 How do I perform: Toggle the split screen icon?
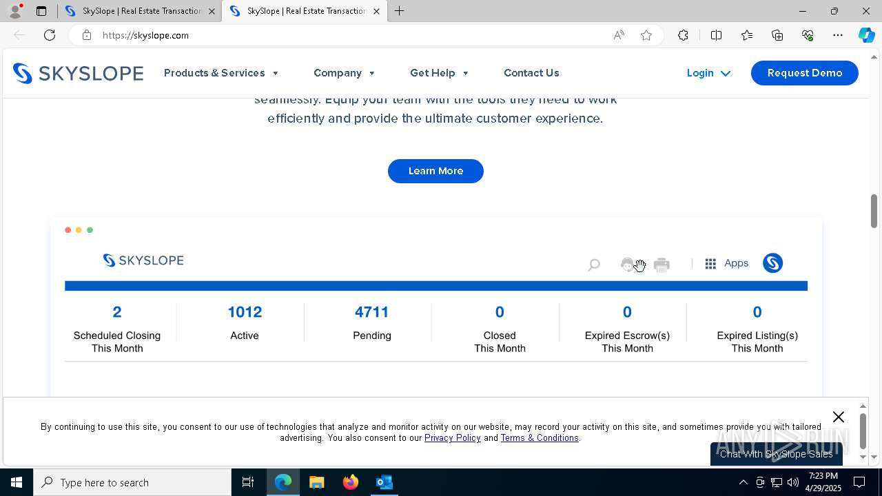click(716, 35)
